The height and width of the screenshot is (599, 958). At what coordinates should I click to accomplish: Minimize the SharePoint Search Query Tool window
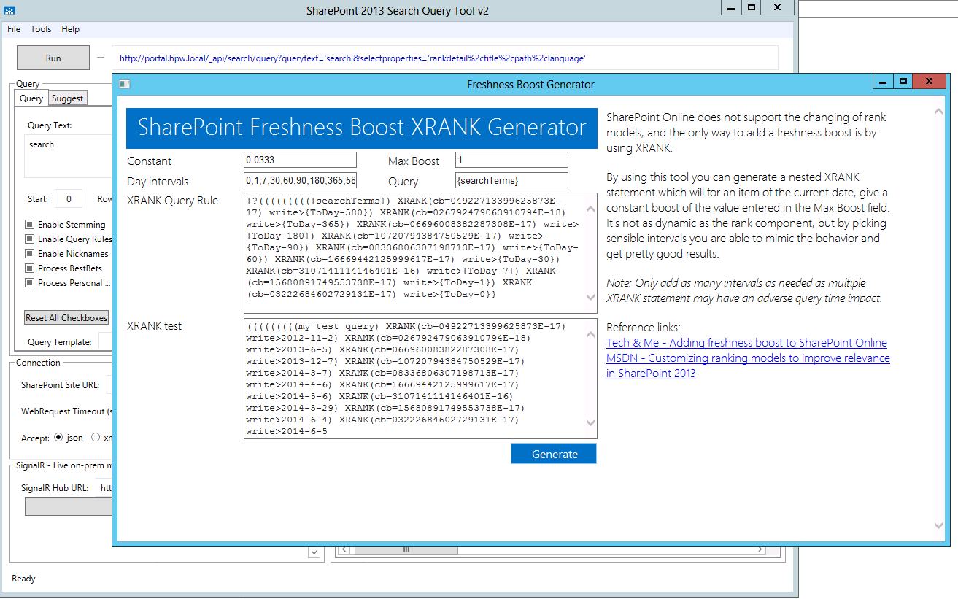pos(731,7)
